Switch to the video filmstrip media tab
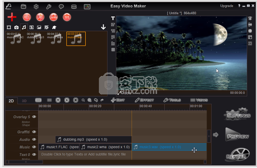The height and width of the screenshot is (168, 257). (9, 27)
